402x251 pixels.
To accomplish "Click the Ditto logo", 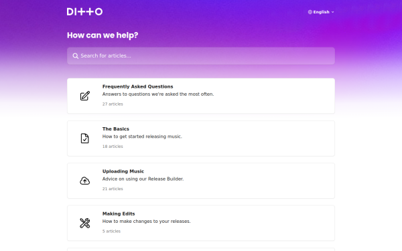I will [x=84, y=11].
